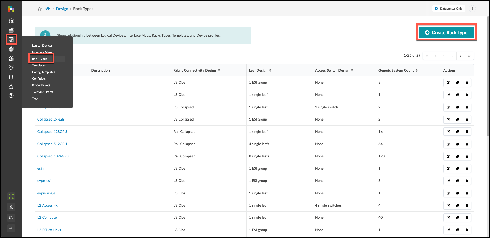
Task: Open the Analytics sidebar icon
Action: coord(11,58)
